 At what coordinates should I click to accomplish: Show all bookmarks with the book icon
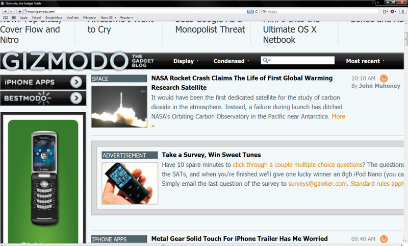pos(6,18)
